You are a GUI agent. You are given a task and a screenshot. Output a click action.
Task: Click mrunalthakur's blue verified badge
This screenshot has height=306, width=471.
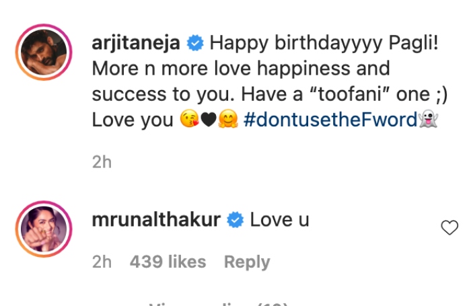pos(235,220)
